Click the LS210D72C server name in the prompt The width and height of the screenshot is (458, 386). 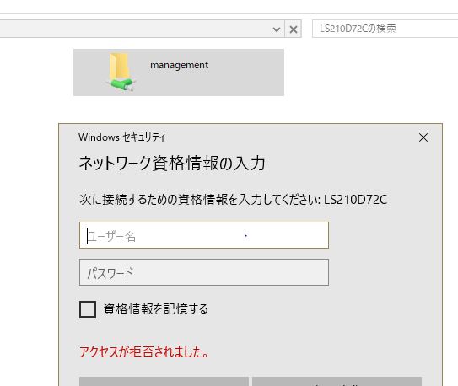pyautogui.click(x=355, y=200)
